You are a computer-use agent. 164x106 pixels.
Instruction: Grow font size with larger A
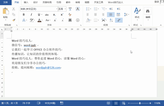55,20
